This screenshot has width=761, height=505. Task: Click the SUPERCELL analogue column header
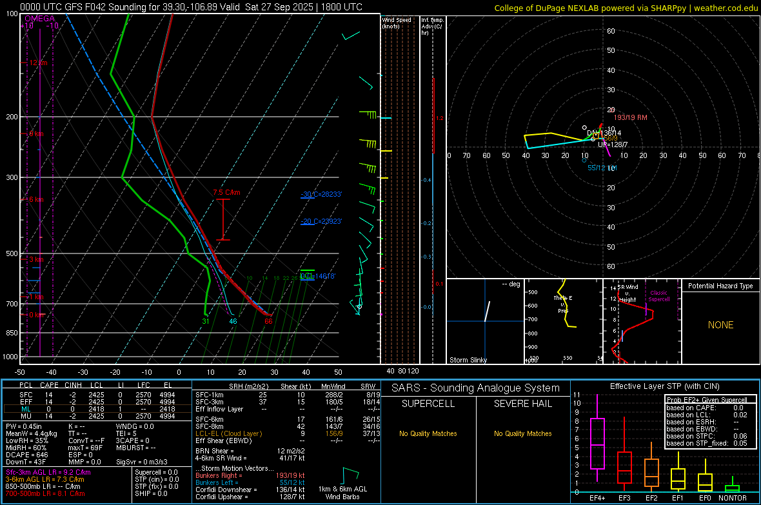(x=428, y=404)
